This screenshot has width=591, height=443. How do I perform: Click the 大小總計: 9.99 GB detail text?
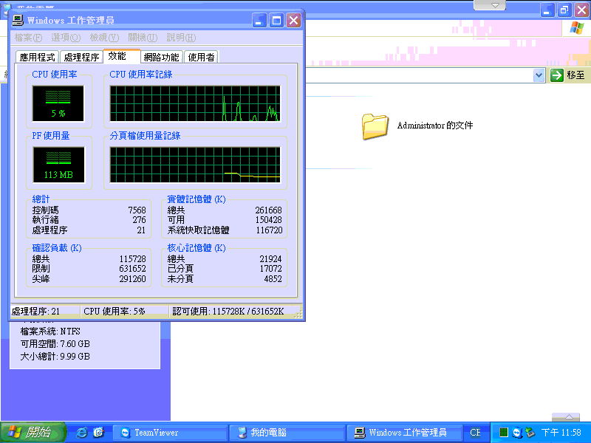click(x=55, y=357)
